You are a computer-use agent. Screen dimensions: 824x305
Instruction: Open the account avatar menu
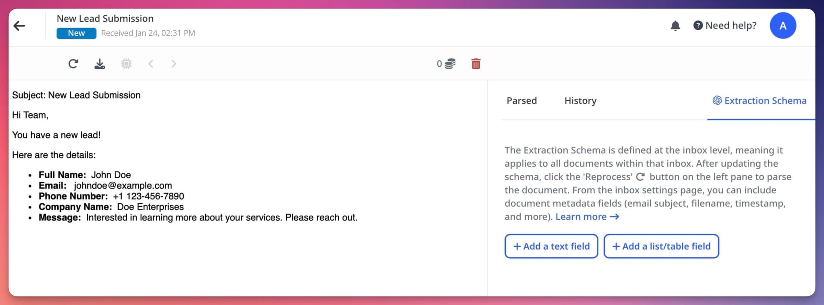tap(783, 25)
